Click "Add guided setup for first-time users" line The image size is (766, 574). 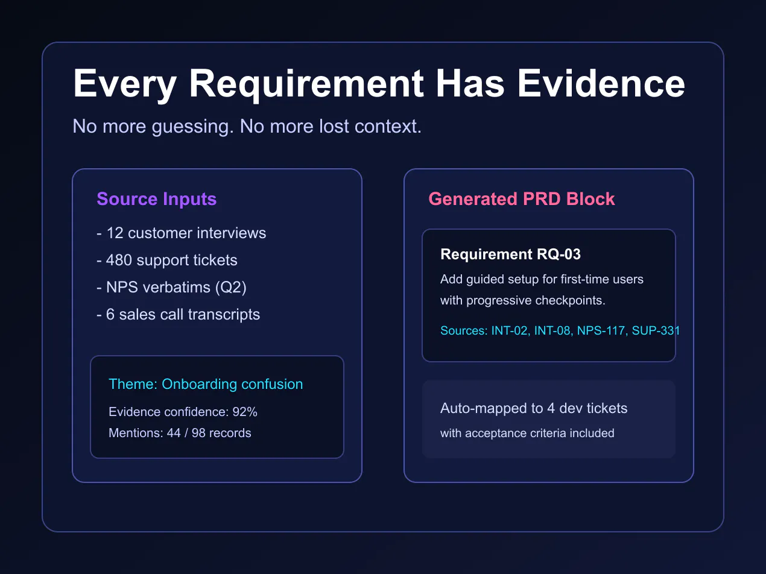pyautogui.click(x=542, y=280)
